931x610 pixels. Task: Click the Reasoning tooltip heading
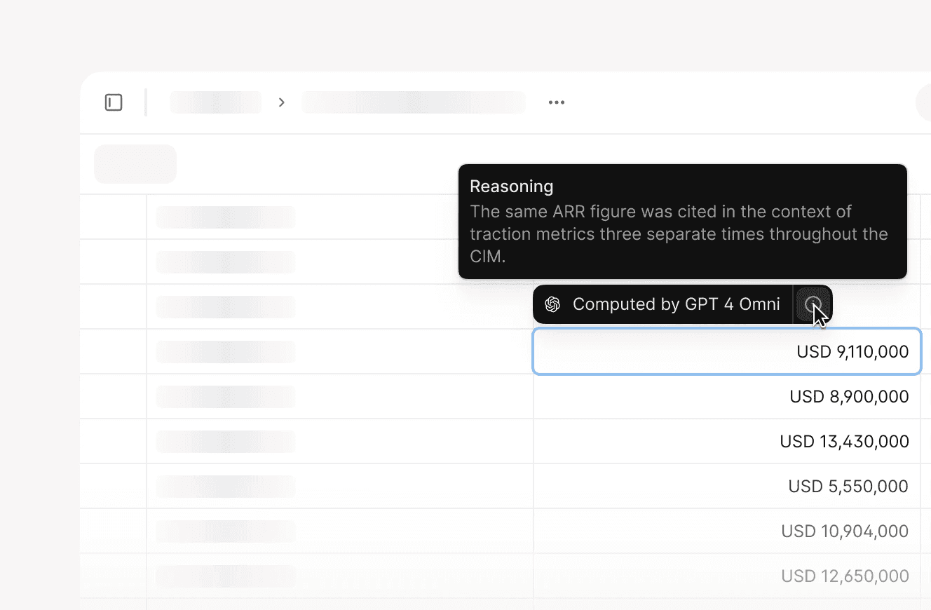512,187
